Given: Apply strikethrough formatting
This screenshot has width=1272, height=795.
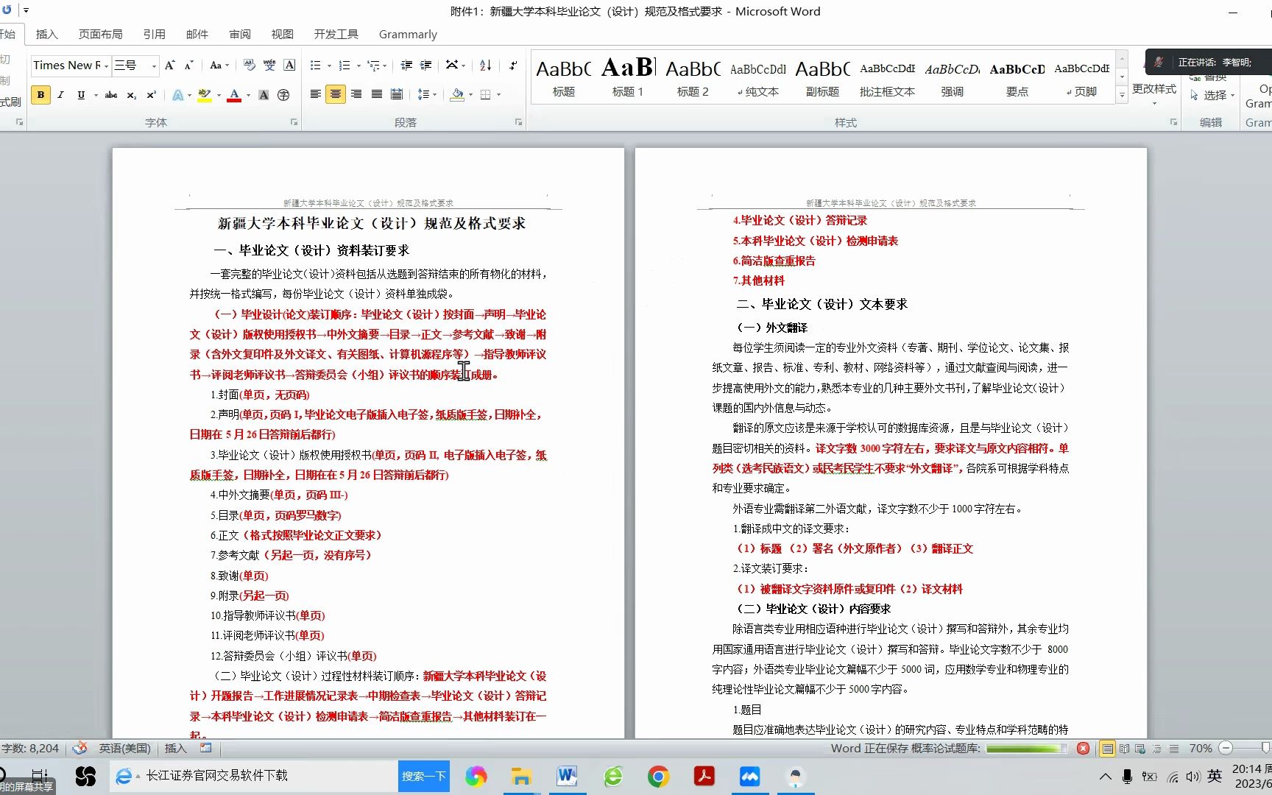Looking at the screenshot, I should coord(110,94).
